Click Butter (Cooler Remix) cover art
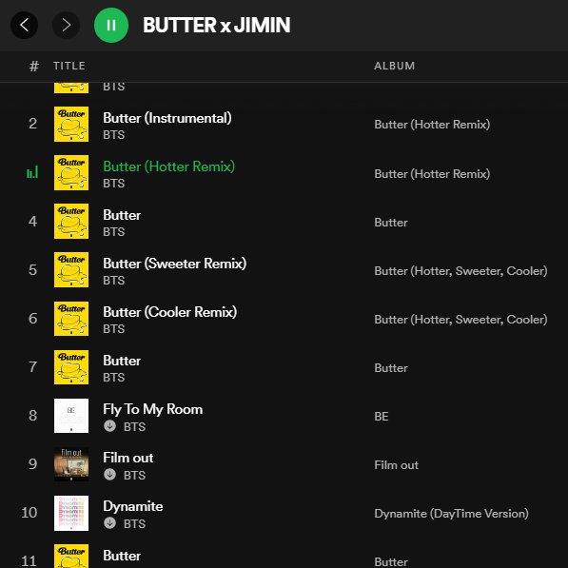Viewport: 568px width, 568px height. pos(71,319)
